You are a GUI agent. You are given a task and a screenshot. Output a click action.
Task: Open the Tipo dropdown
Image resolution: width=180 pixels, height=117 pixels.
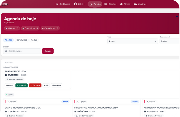pos(132,41)
